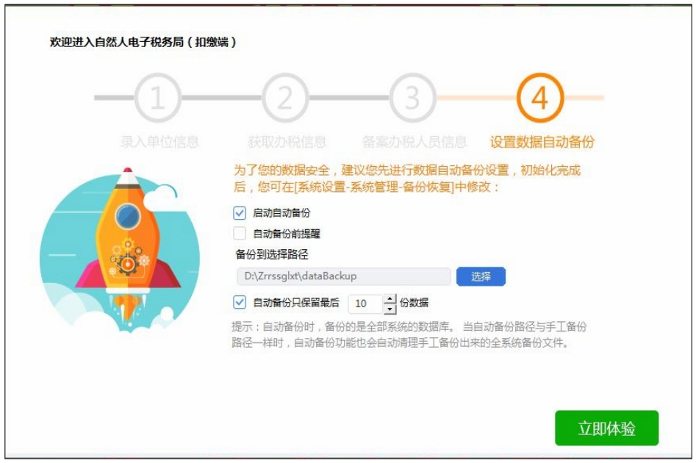Screen dimensions: 696x463
Task: Enable 自动备份前提醒 checkbox
Action: [240, 234]
